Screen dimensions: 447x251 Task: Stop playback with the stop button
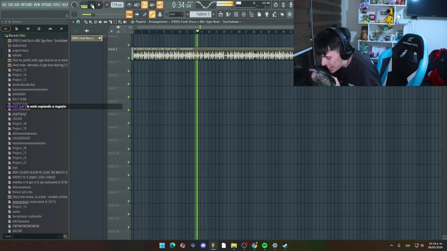pyautogui.click(x=99, y=5)
